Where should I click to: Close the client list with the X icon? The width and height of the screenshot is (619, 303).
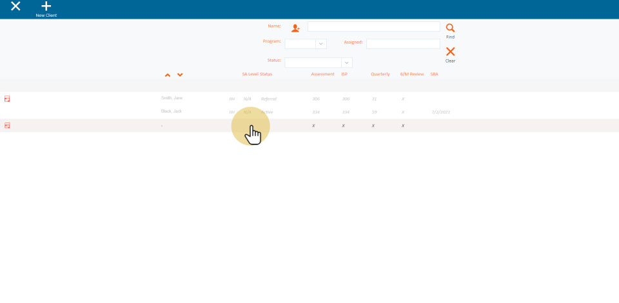[x=15, y=6]
